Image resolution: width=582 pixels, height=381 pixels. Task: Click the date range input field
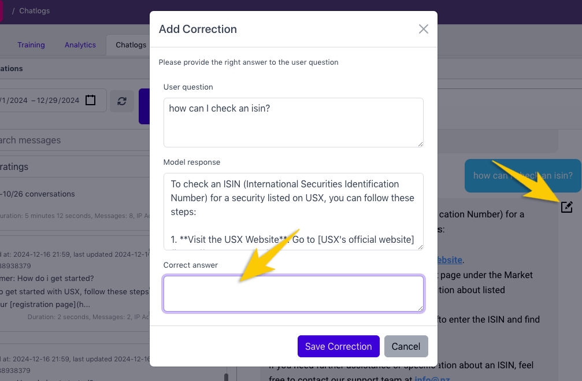40,100
